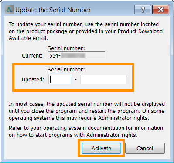Click the Current serial number field showing 554-
Viewport: 174px width, 163px height.
(76, 55)
